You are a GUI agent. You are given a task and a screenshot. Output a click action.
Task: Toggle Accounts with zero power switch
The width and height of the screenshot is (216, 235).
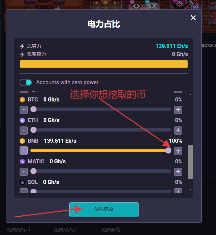click(26, 83)
